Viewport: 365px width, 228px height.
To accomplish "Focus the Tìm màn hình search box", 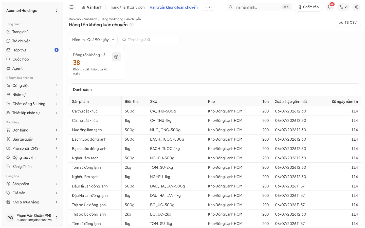I will click(259, 7).
